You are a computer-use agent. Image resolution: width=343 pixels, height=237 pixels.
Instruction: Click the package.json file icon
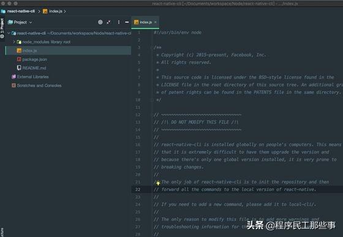pos(19,59)
